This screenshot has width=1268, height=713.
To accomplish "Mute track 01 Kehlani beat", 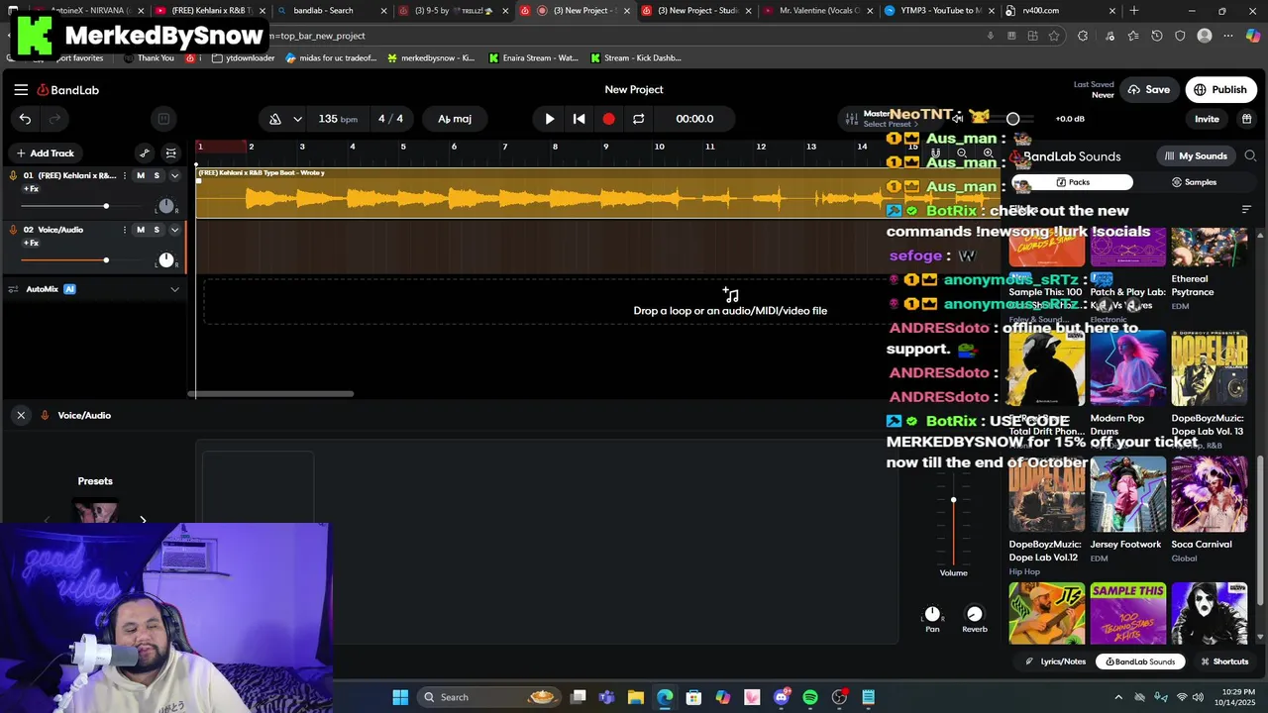I will pos(141,175).
